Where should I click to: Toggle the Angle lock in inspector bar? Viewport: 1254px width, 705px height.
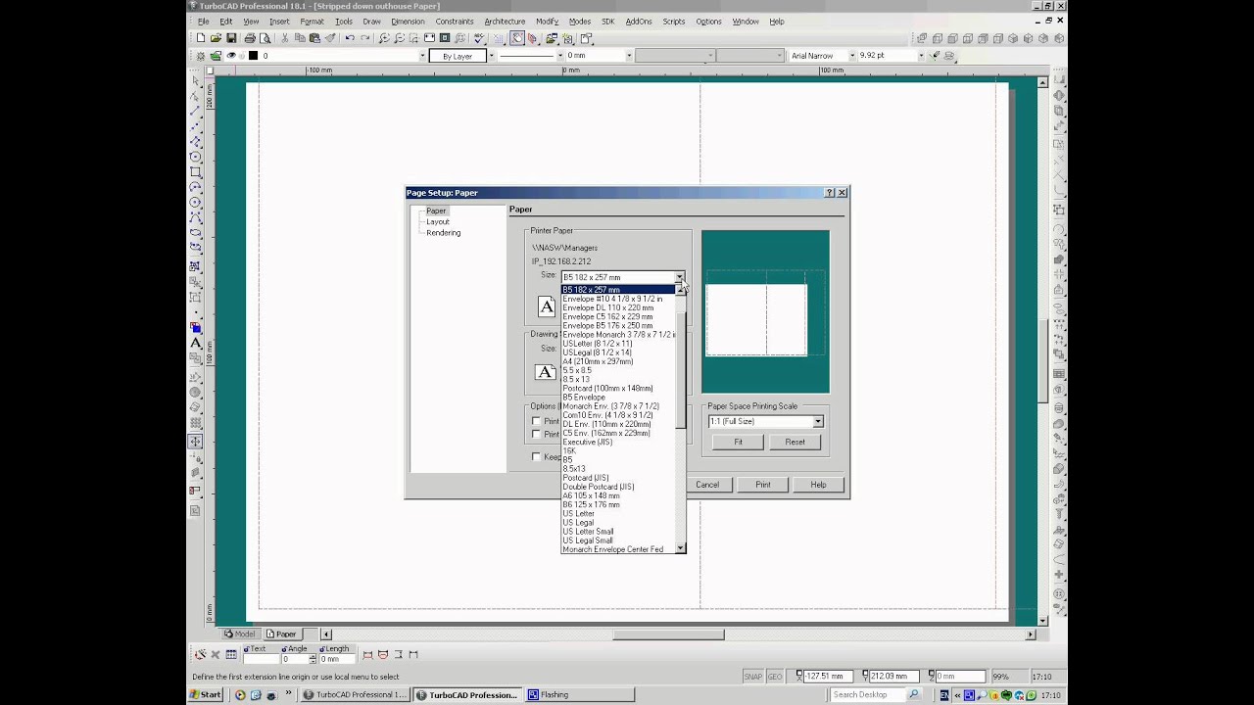tap(284, 648)
